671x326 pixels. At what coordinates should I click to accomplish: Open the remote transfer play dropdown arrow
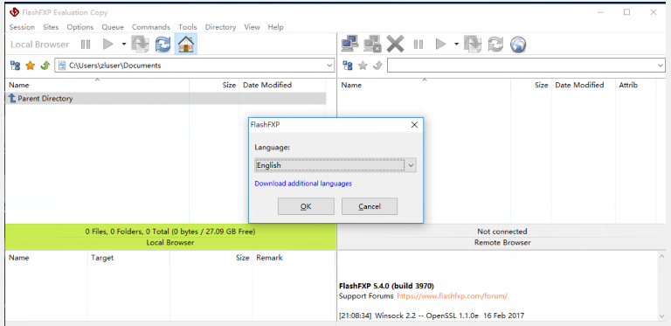click(456, 44)
